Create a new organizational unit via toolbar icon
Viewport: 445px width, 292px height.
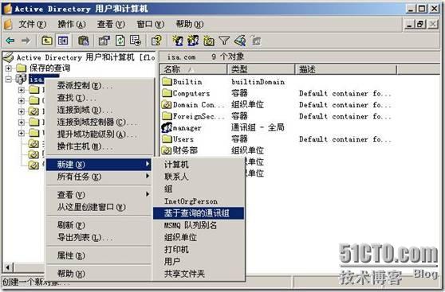pos(209,41)
